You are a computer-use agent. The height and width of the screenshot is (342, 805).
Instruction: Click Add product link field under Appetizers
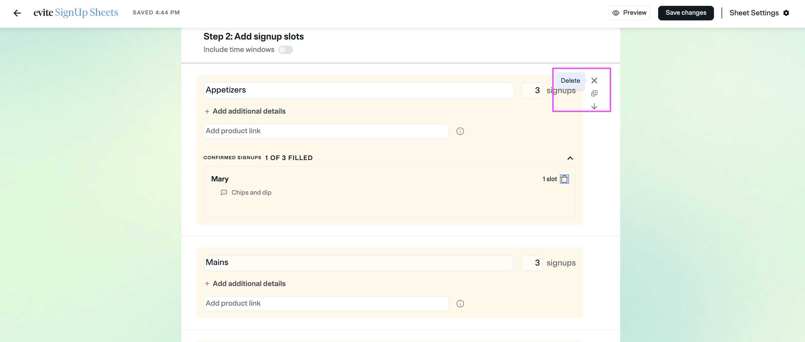pos(326,131)
